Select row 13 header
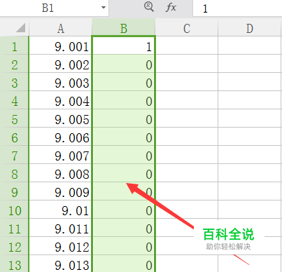 (x=14, y=264)
